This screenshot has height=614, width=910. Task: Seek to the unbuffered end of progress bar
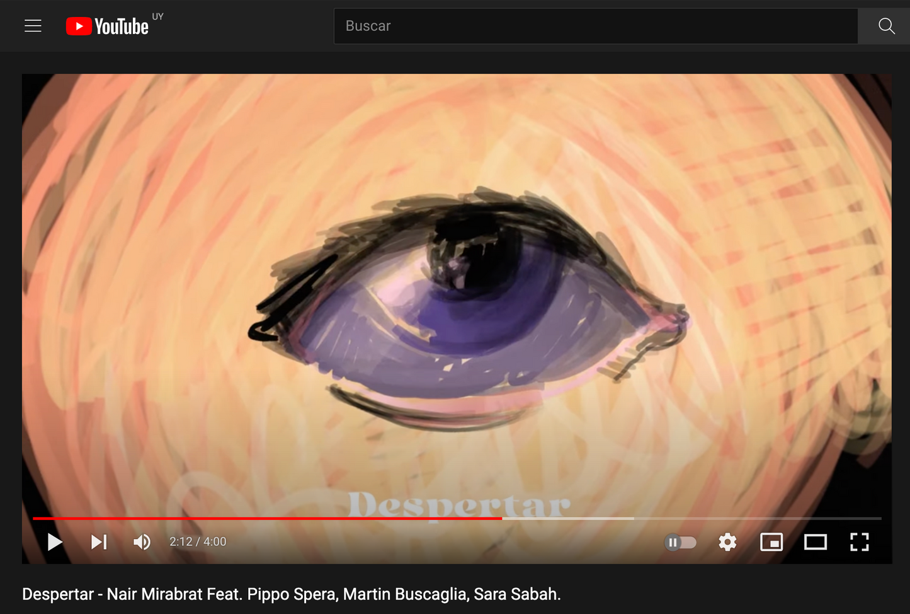[756, 518]
